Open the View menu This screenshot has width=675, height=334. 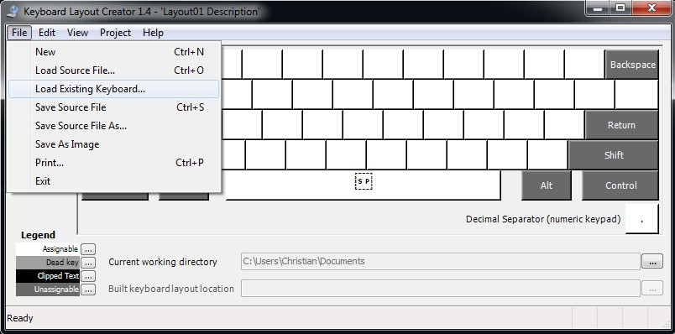(77, 33)
